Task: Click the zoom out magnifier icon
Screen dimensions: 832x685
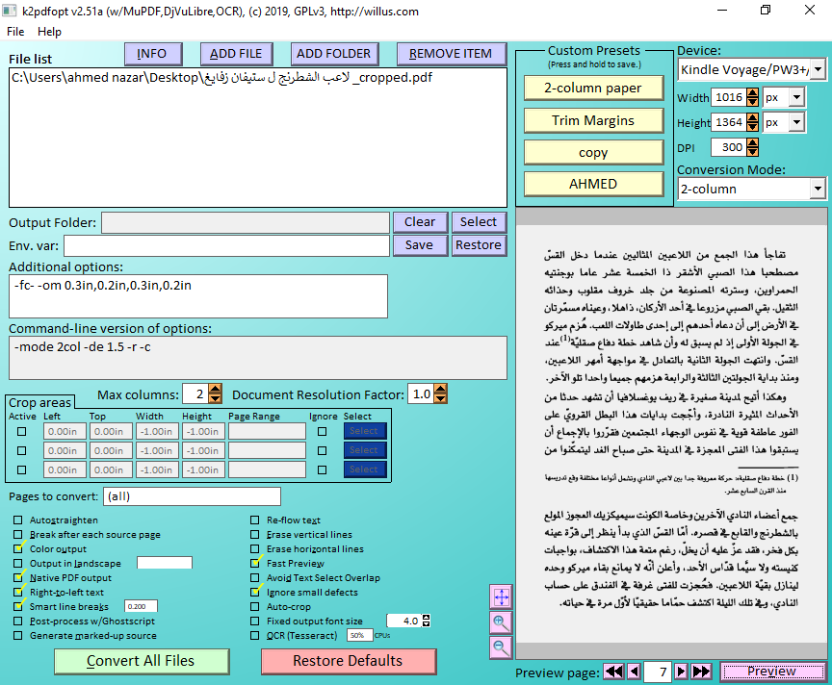Action: pyautogui.click(x=501, y=647)
